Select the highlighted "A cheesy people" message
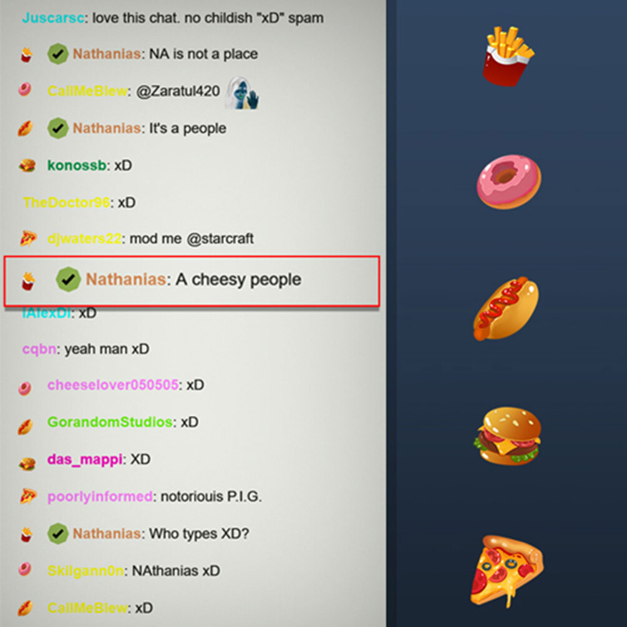 pyautogui.click(x=192, y=281)
